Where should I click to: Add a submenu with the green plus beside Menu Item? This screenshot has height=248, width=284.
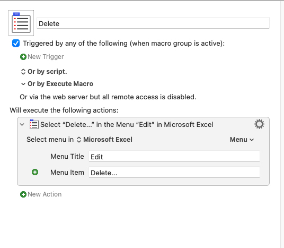(35, 172)
